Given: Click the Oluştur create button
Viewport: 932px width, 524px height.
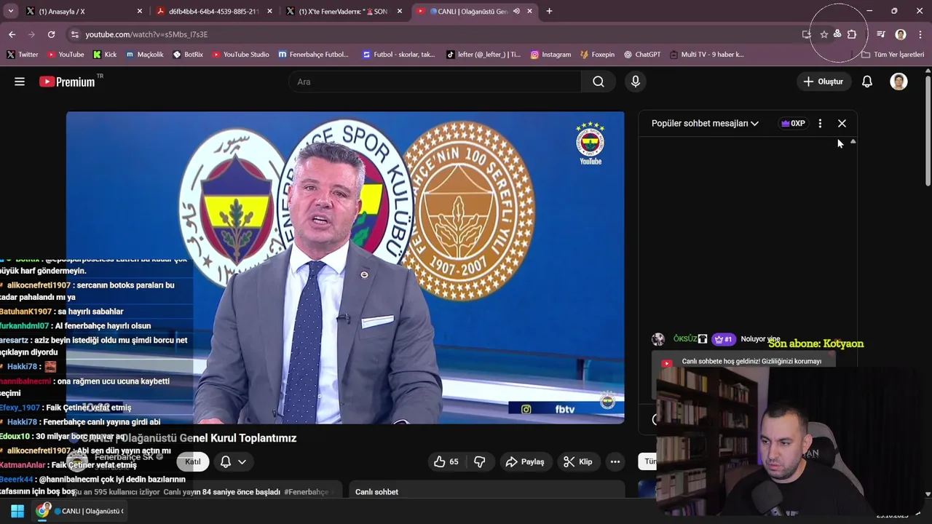Looking at the screenshot, I should (x=823, y=82).
